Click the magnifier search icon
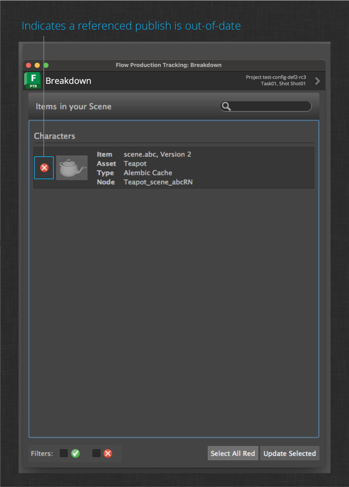 click(226, 107)
